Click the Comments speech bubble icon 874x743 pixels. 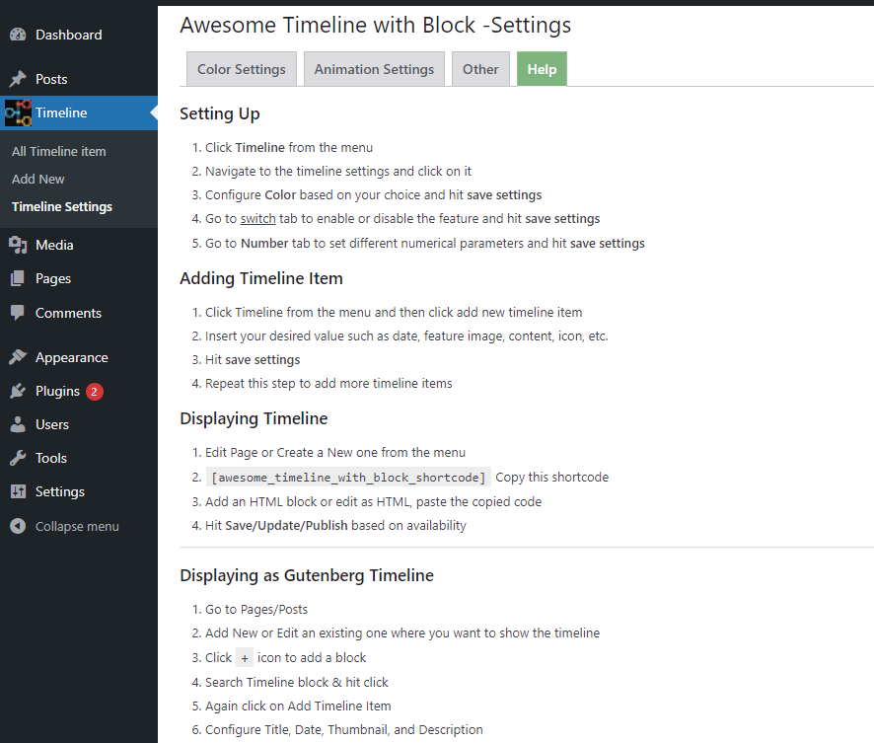pos(18,313)
